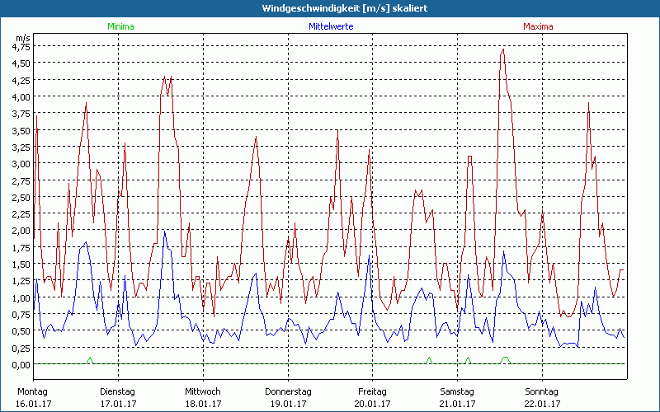The image size is (660, 412).
Task: Select the '3,00' y-axis value
Action: pos(21,163)
